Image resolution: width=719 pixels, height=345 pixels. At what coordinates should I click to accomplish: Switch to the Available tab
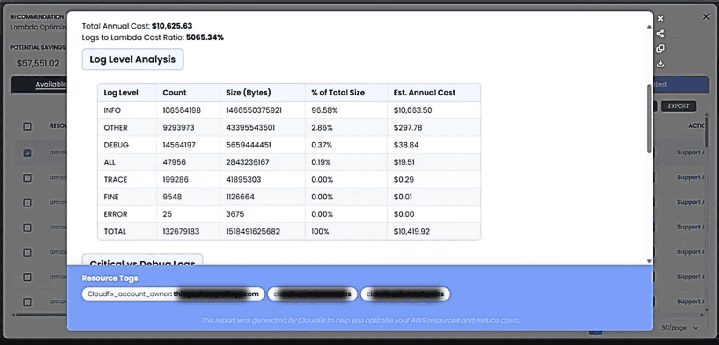point(51,84)
